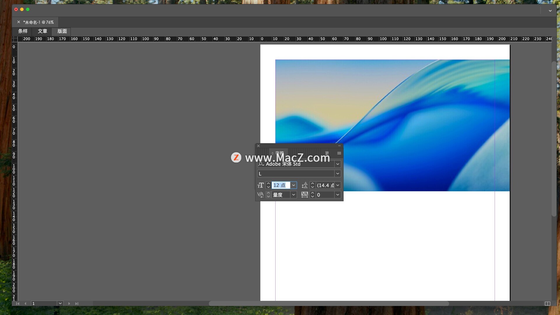560x315 pixels.
Task: Click the kerning V/A icon
Action: point(260,195)
